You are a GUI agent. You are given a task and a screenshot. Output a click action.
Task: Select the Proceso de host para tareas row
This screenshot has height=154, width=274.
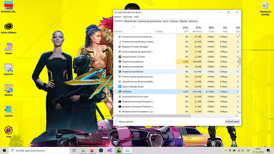(176, 37)
